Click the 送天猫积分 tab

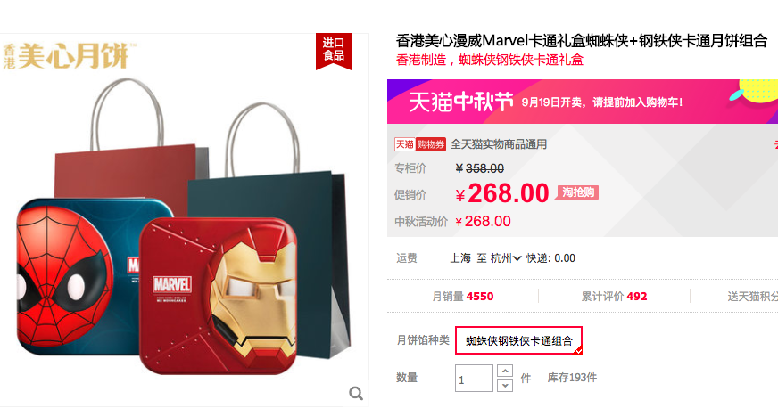tap(752, 296)
